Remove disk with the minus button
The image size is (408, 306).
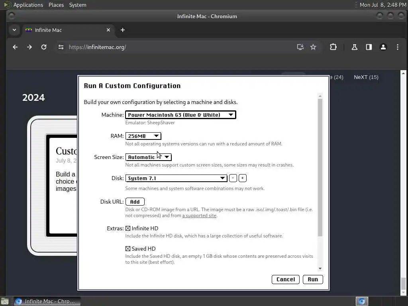233,178
